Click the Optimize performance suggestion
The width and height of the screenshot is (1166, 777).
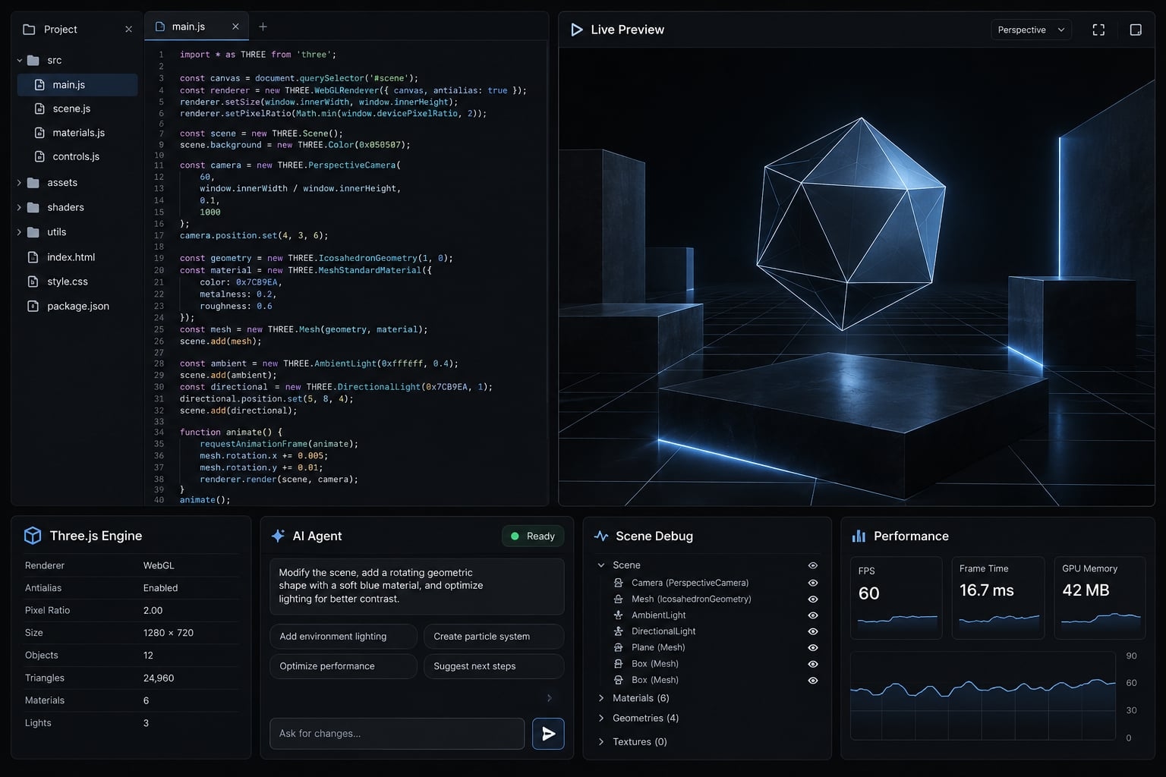[343, 666]
